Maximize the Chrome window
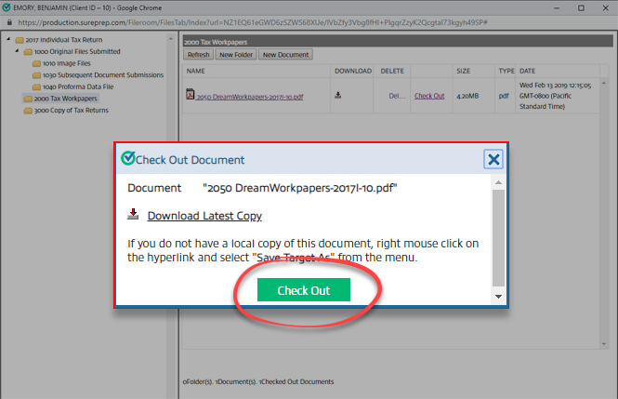This screenshot has width=618, height=399. coord(581,7)
